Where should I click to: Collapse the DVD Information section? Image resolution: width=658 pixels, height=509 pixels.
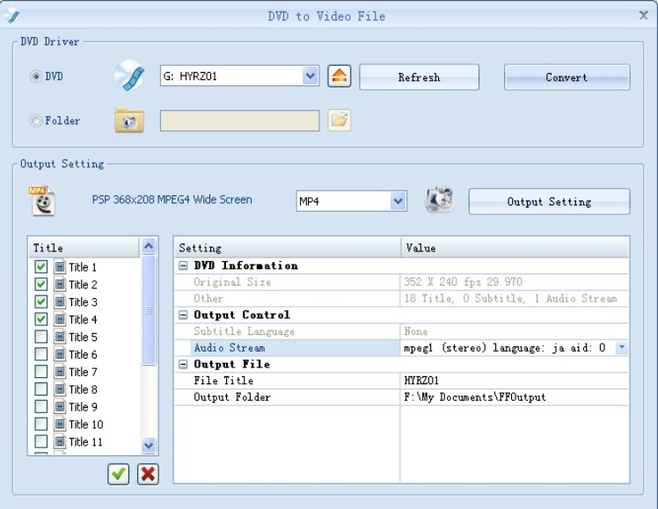click(x=183, y=265)
